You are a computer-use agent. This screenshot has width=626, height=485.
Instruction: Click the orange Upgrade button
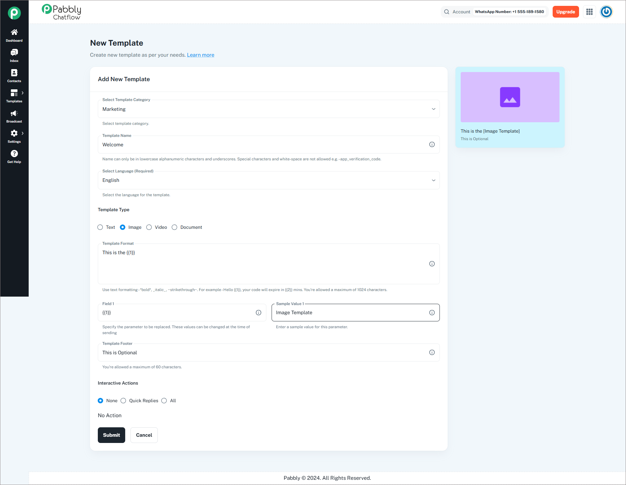[x=566, y=12]
